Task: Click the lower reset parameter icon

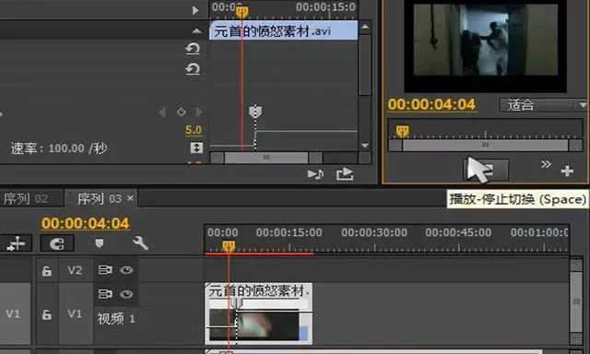Action: click(x=193, y=69)
